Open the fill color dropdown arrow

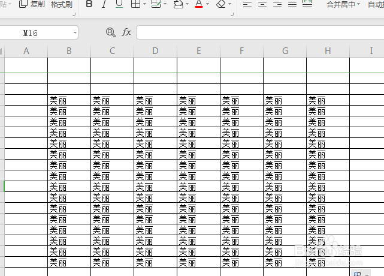pyautogui.click(x=187, y=4)
